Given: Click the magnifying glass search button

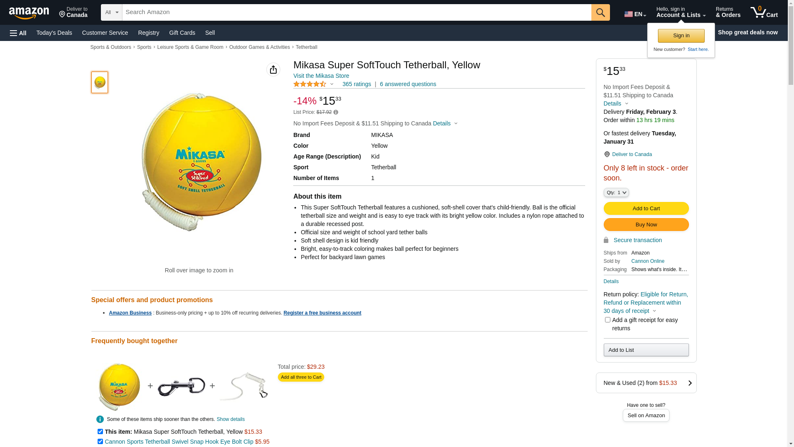Looking at the screenshot, I should click(600, 12).
